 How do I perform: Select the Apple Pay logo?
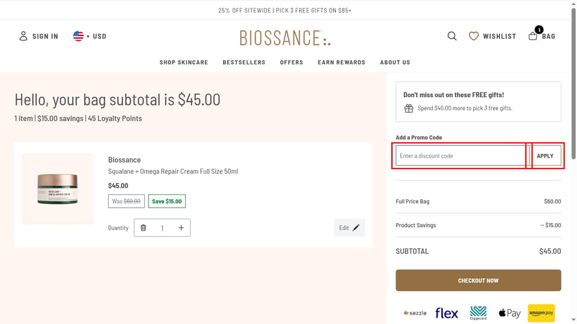(510, 313)
